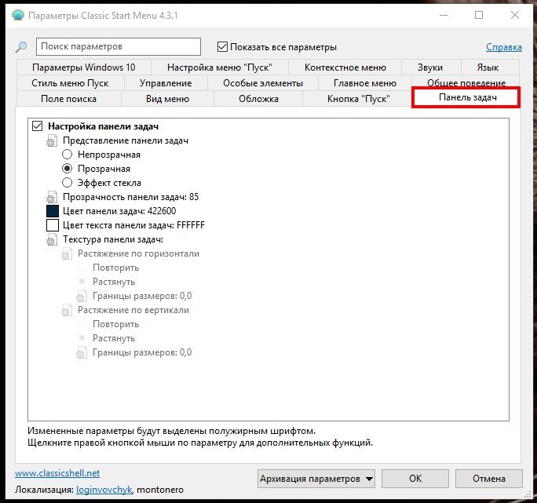Open www.classicshell.net link

tap(57, 473)
